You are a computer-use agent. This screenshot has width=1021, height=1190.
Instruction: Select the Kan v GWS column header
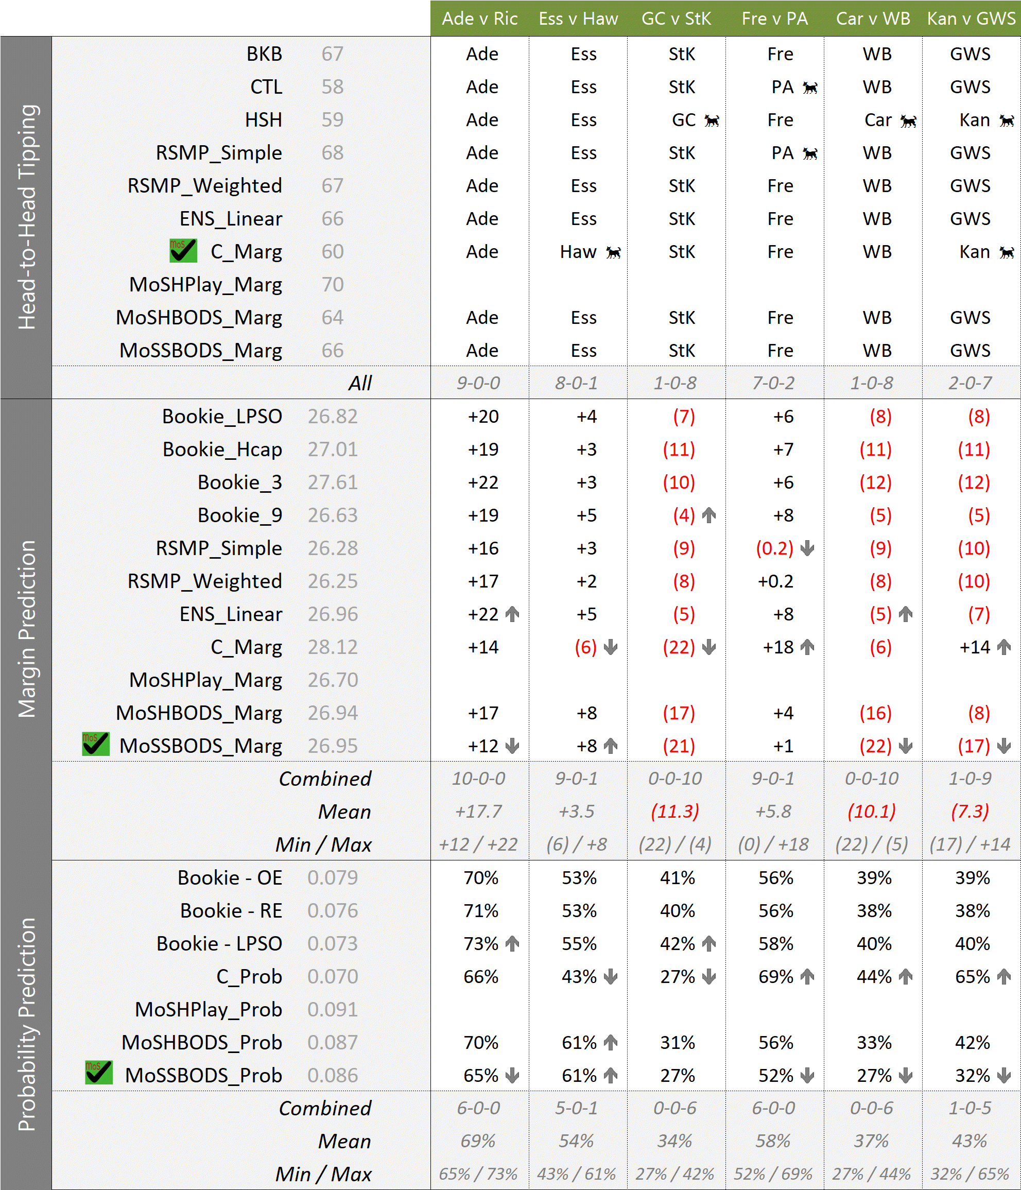click(971, 19)
